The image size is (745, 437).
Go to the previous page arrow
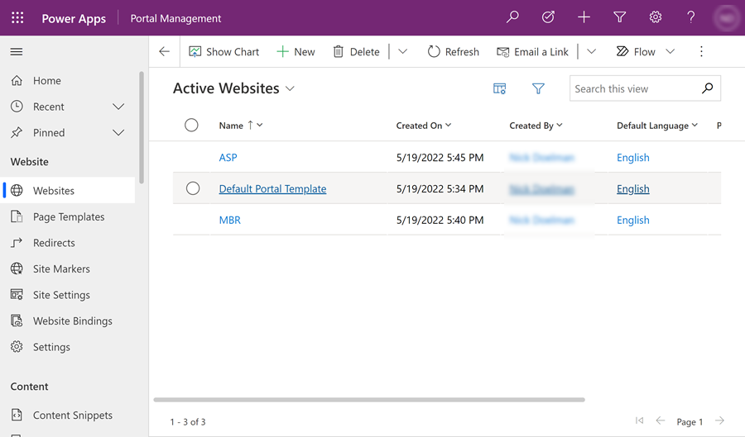coord(660,420)
